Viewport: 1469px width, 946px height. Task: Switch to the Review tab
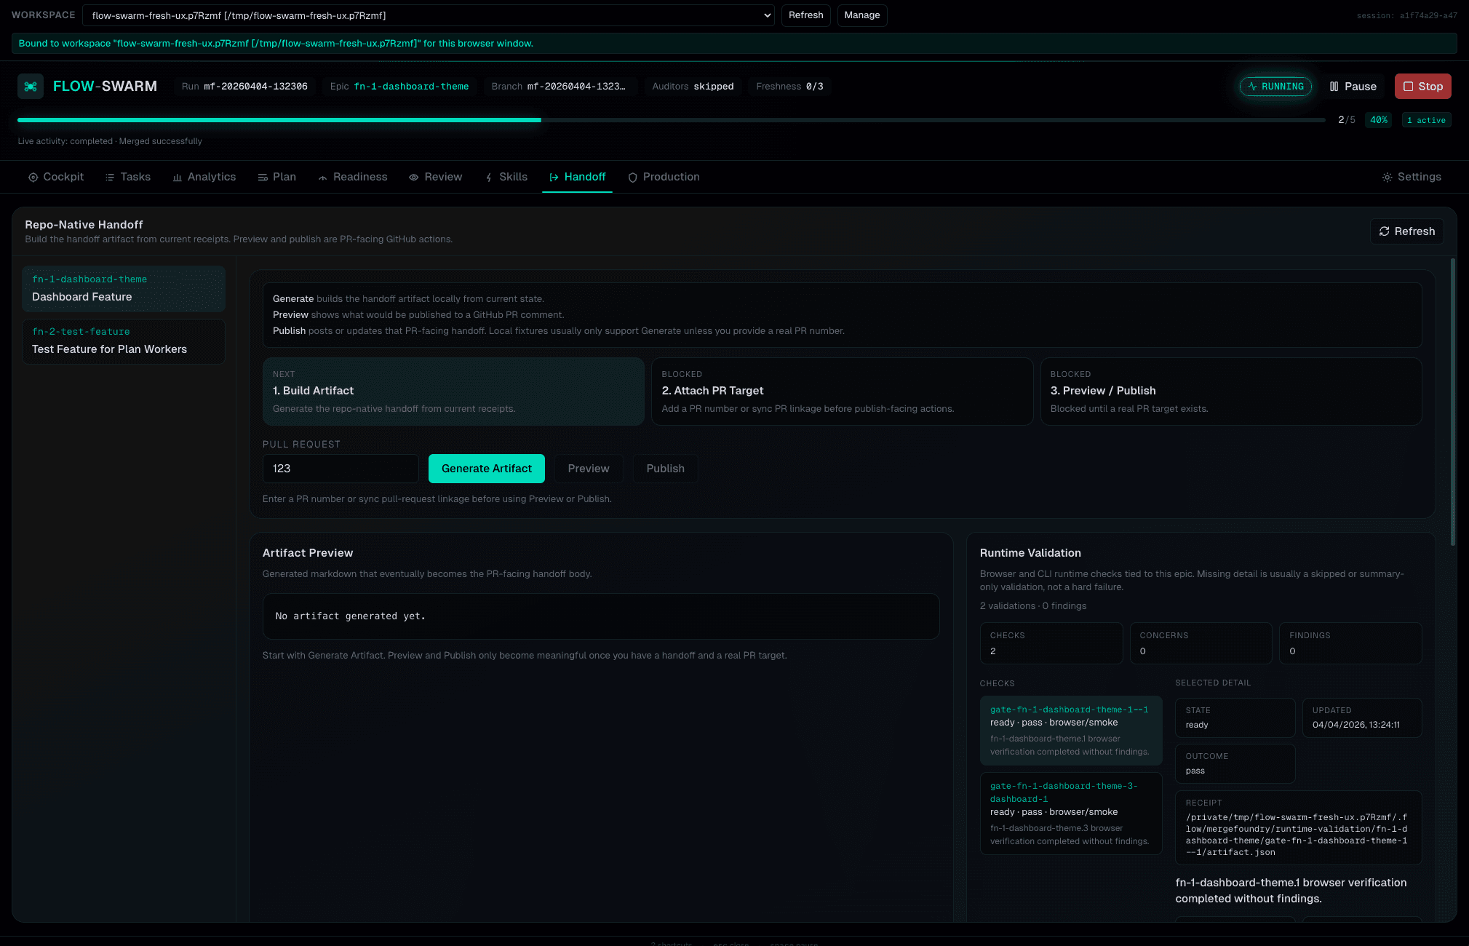pos(435,177)
